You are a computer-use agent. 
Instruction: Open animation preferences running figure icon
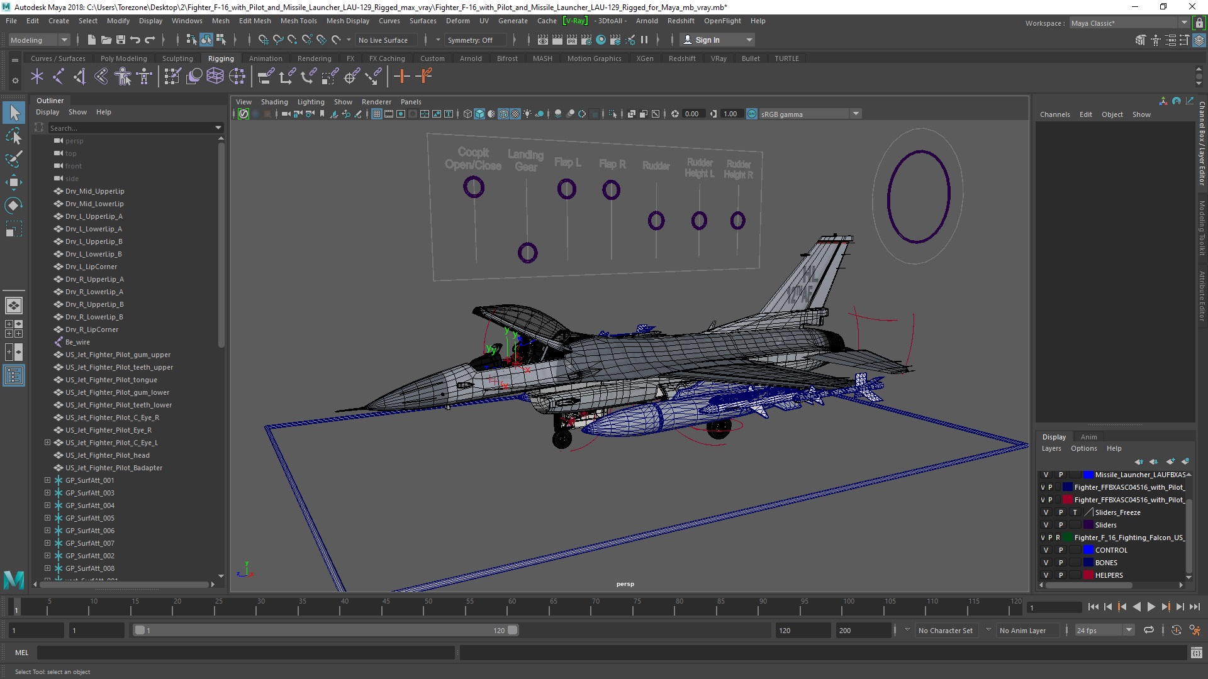(x=1195, y=630)
